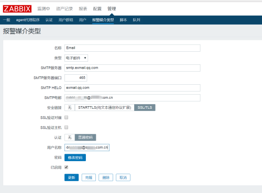The height and width of the screenshot is (193, 262).
Task: Edit the SMTP HELO field exmail.qq.com
Action: pos(133,88)
